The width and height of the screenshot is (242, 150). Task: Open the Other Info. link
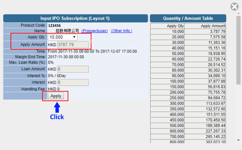[x=121, y=31]
